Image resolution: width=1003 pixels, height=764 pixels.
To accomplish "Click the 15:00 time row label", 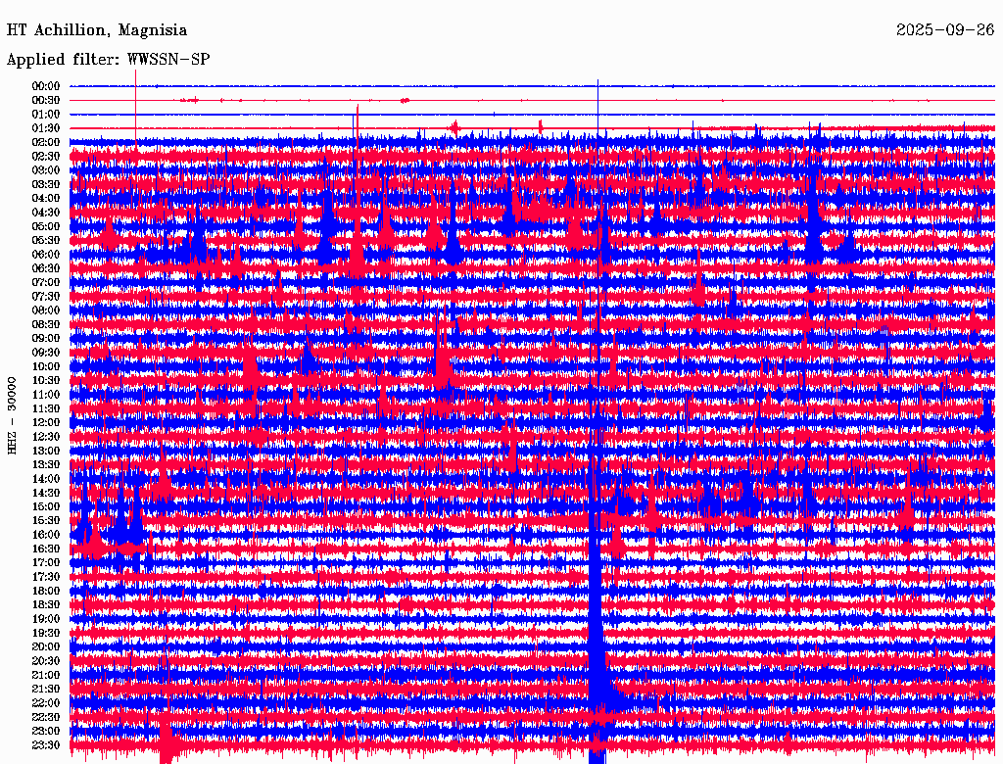I will click(46, 506).
